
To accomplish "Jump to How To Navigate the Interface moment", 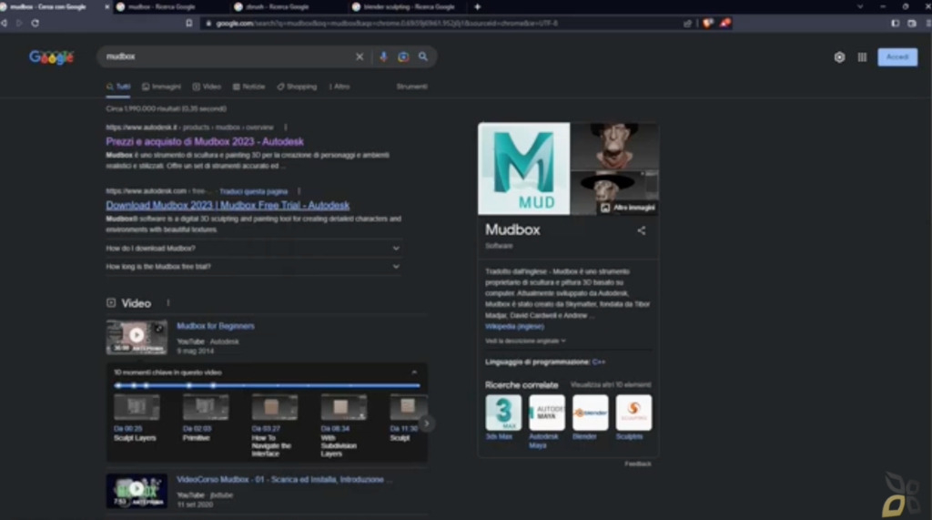I will [x=274, y=425].
